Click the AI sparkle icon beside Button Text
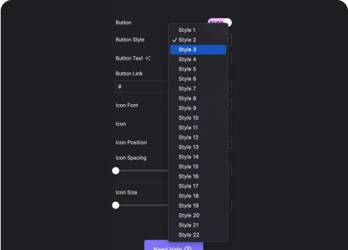 click(x=148, y=58)
